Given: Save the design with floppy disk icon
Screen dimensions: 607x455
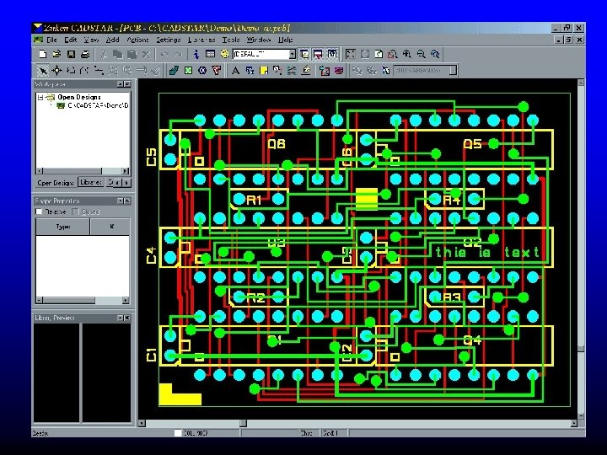Looking at the screenshot, I should [x=71, y=54].
